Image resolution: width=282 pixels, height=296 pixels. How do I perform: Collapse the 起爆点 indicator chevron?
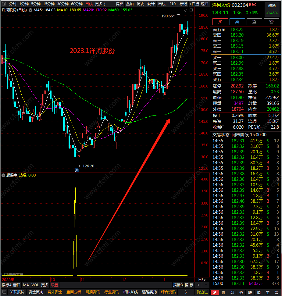[3, 175]
